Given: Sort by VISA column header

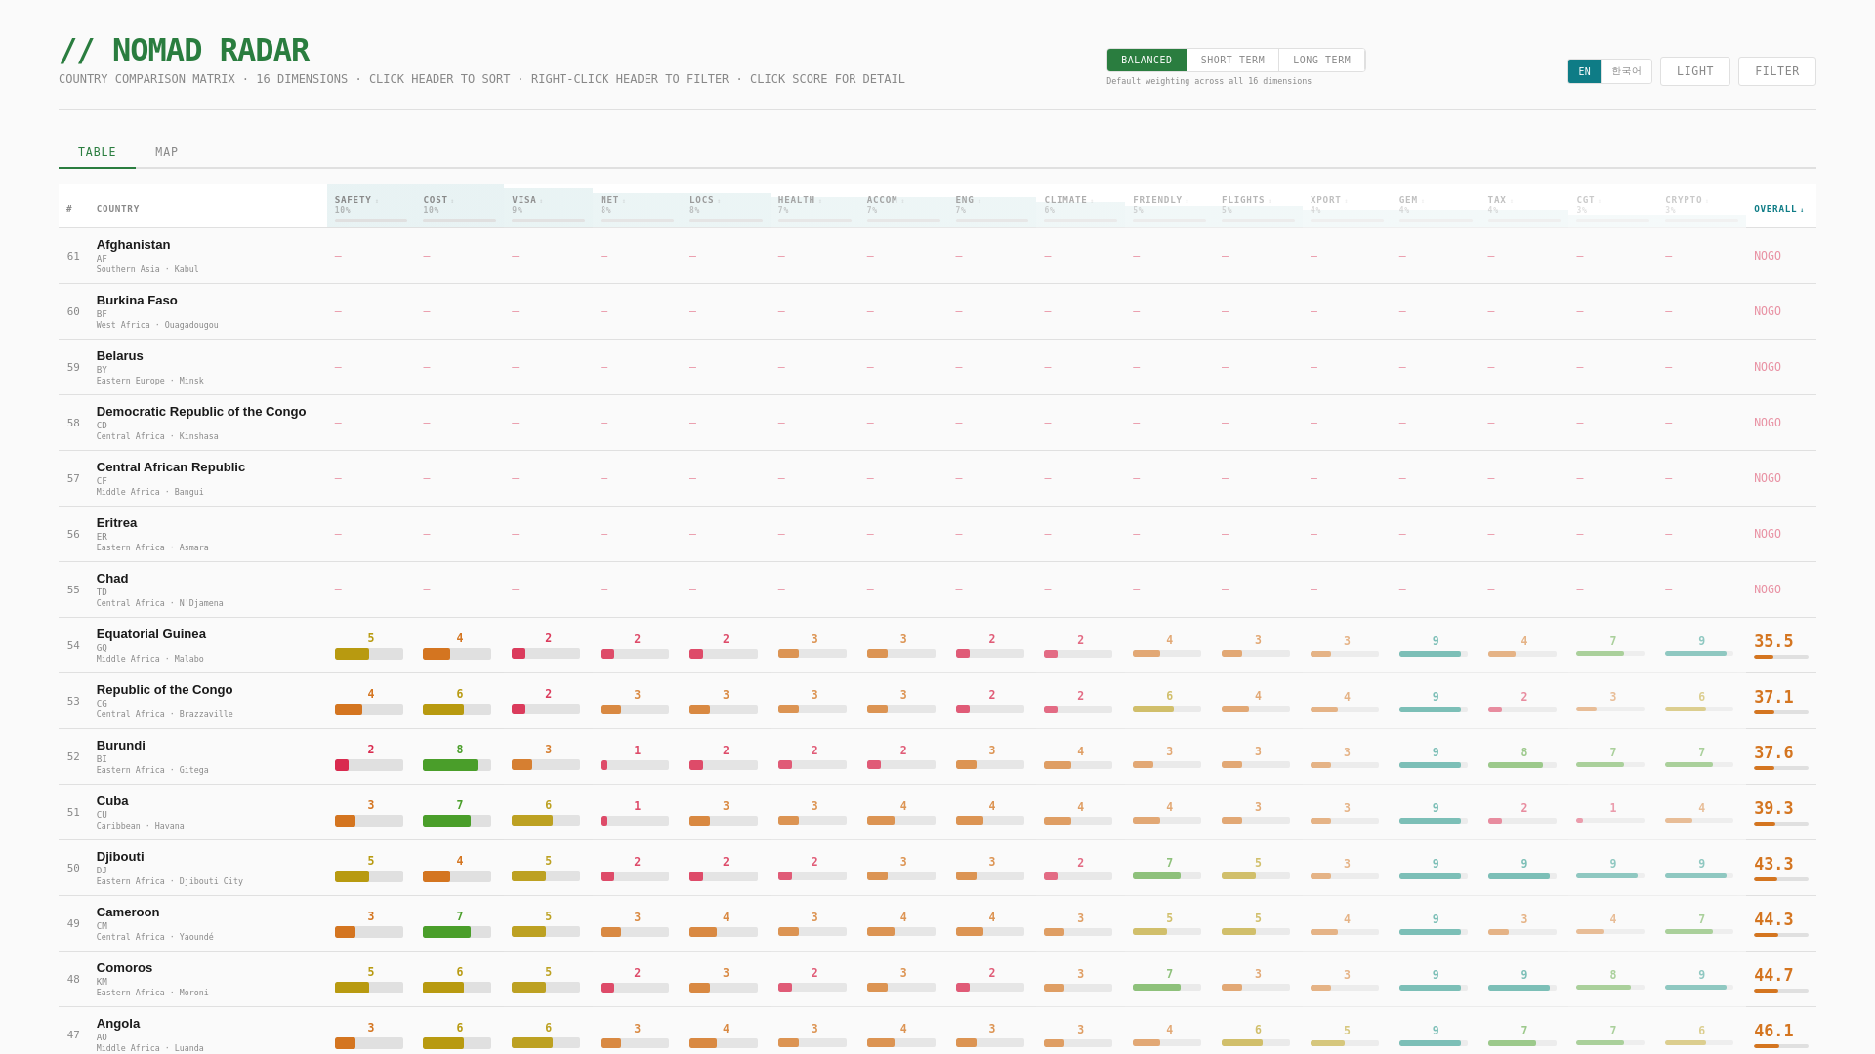Looking at the screenshot, I should pos(524,200).
